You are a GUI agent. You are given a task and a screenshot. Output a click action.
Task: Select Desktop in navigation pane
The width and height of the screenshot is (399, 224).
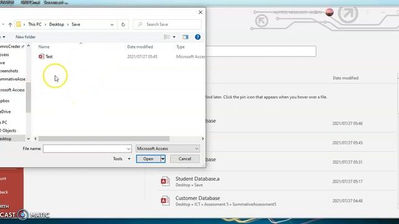(6, 139)
